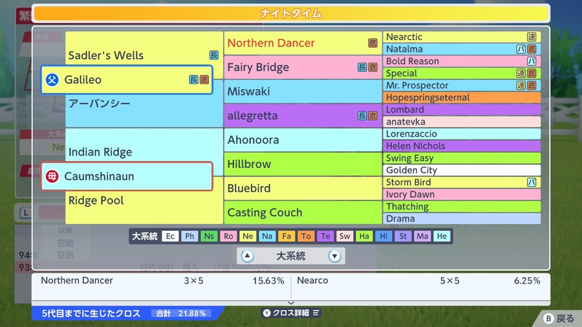Select Miswaki pedigree cell
Viewport: 582px width, 327px height.
303,92
